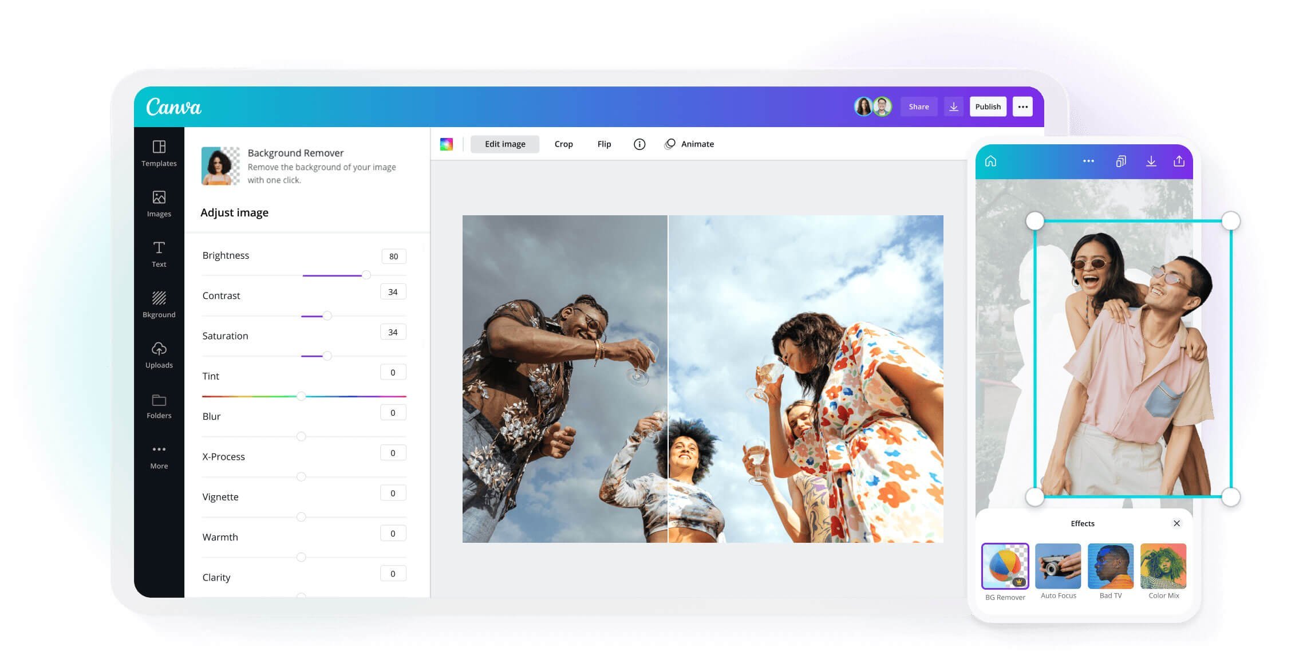
Task: Click the Animate button in toolbar
Action: pyautogui.click(x=689, y=144)
